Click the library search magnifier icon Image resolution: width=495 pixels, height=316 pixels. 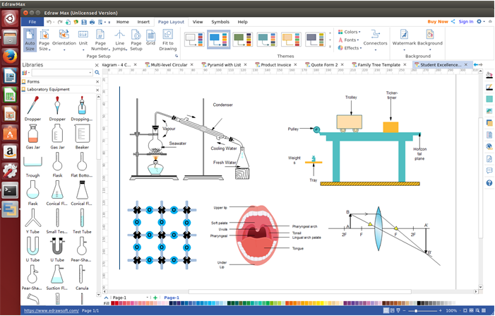97,73
